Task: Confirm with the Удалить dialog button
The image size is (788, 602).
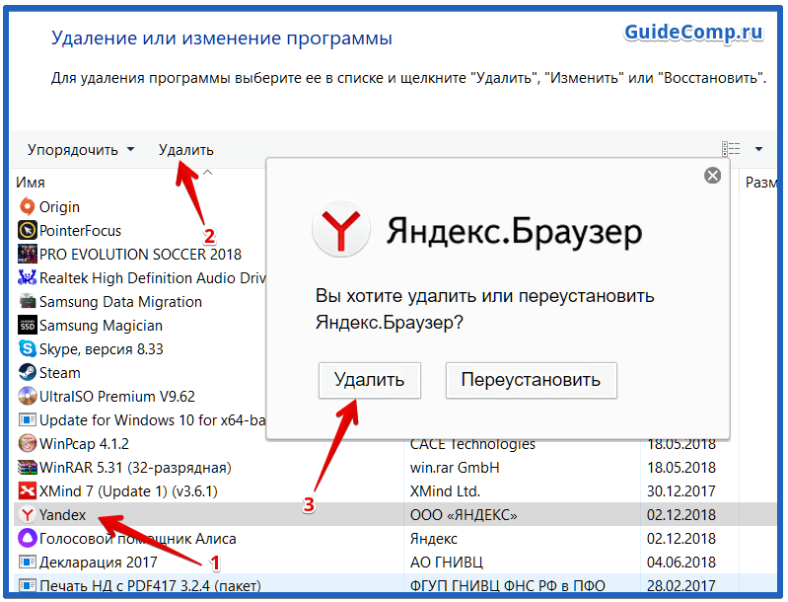Action: [370, 380]
